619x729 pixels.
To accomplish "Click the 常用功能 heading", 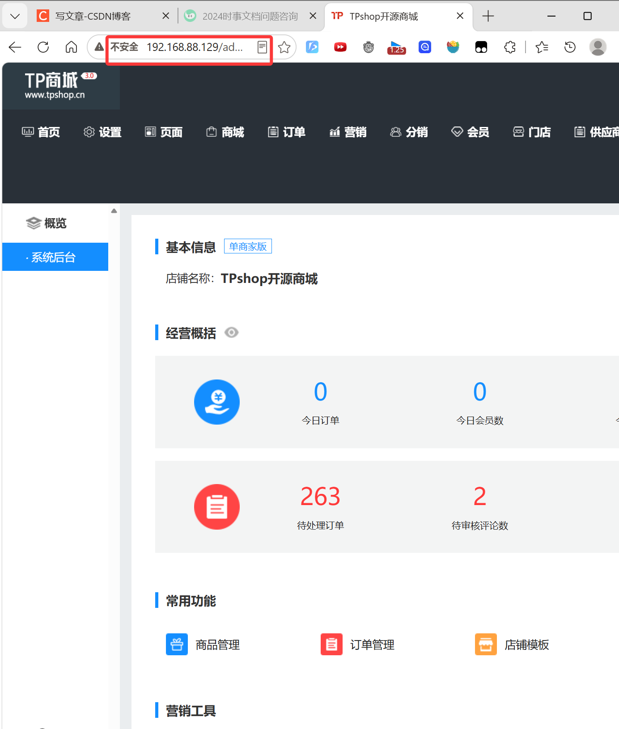I will [x=191, y=601].
